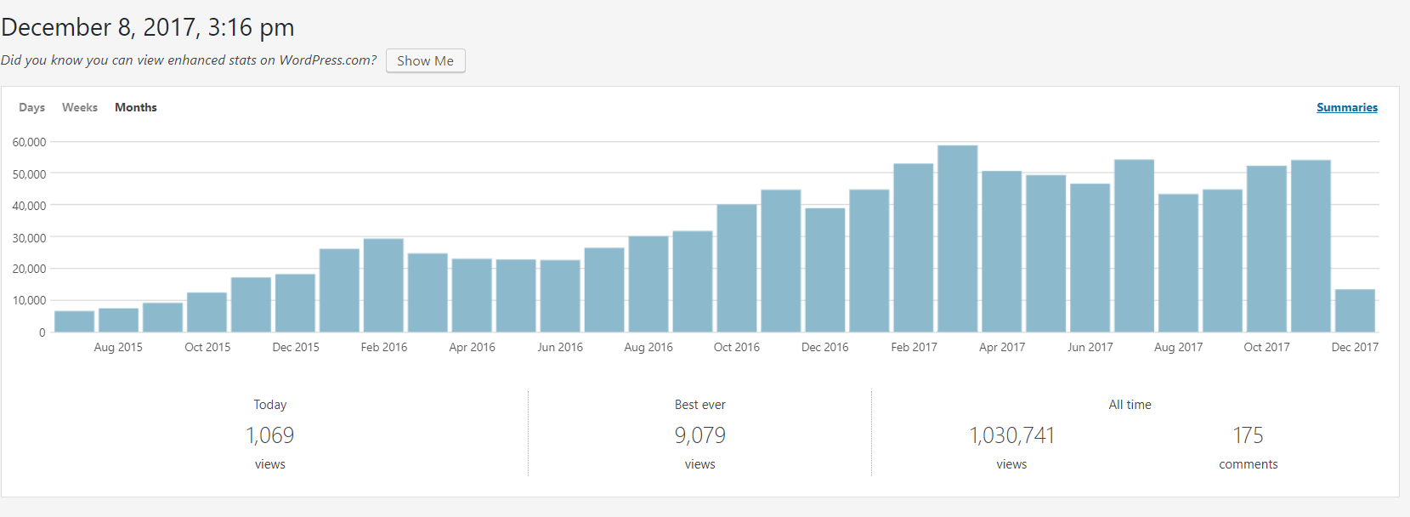
Task: Click Today's 1,069 views value
Action: [x=270, y=435]
